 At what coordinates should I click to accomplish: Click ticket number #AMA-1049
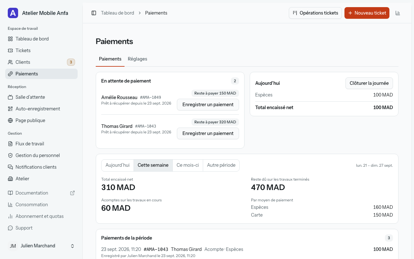150,97
